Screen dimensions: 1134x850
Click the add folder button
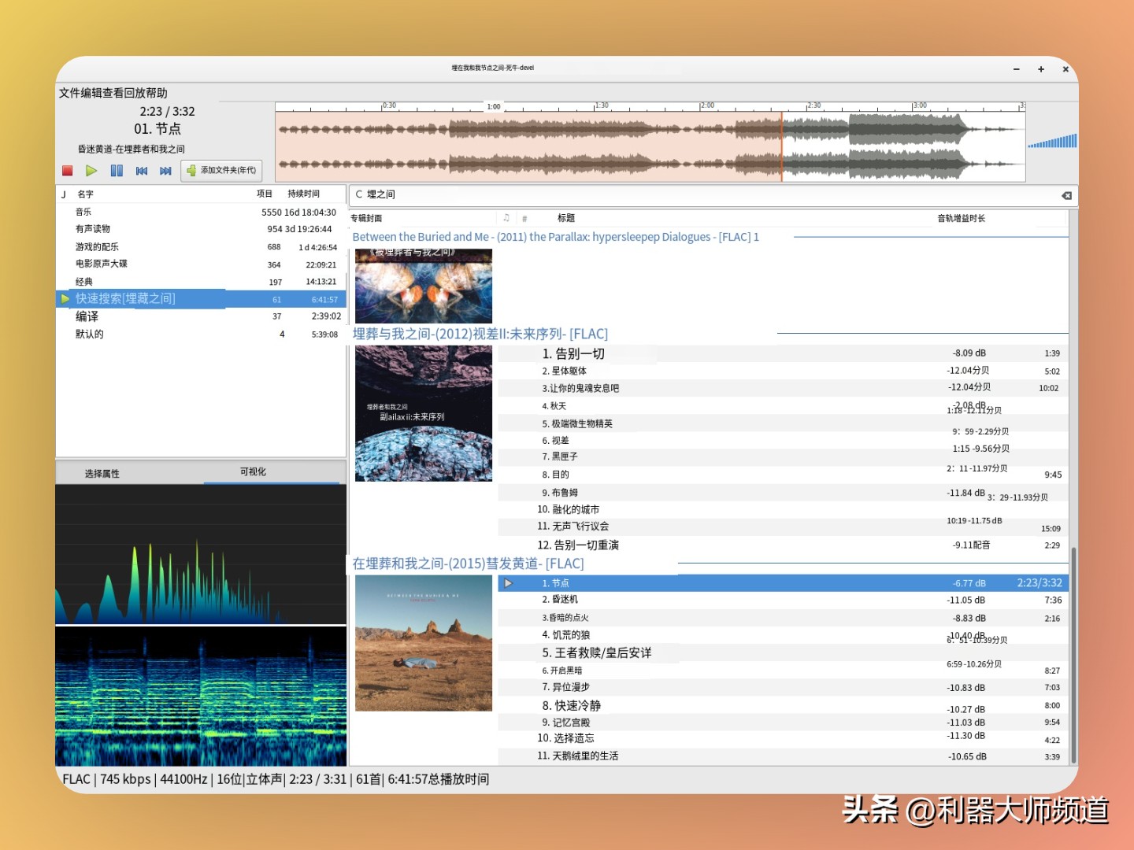coord(221,171)
